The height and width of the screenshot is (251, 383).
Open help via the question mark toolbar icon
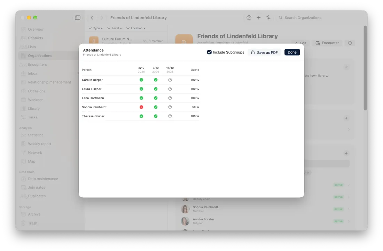click(249, 17)
